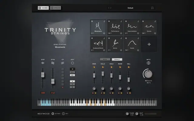The height and width of the screenshot is (121, 194).
Task: Open the Default preset name dropdown
Action: pyautogui.click(x=130, y=8)
